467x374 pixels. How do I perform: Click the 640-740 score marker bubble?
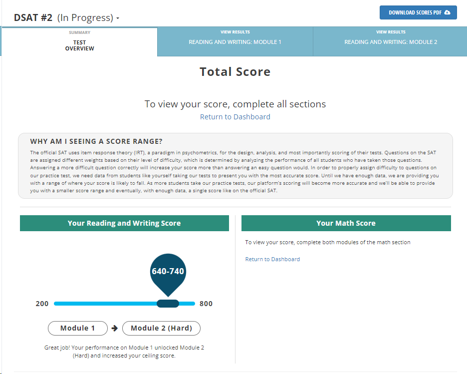[x=168, y=272]
